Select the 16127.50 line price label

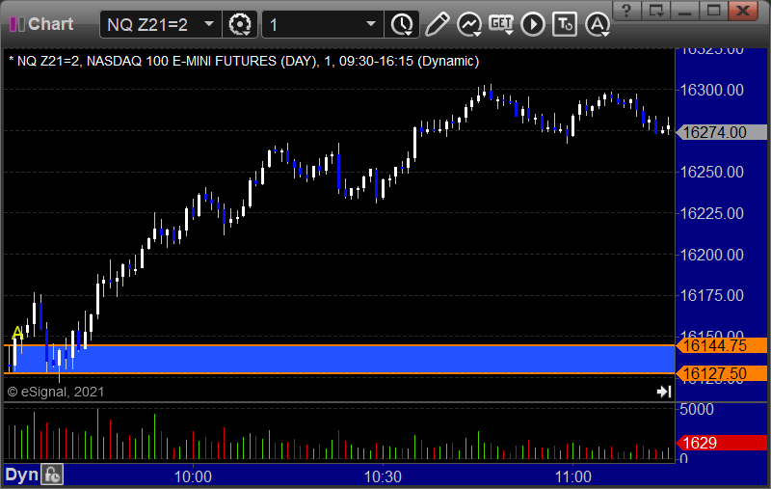tap(721, 373)
